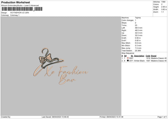The image size is (168, 119).
Task: Click the Production Worksheet title
Action: click(15, 2)
